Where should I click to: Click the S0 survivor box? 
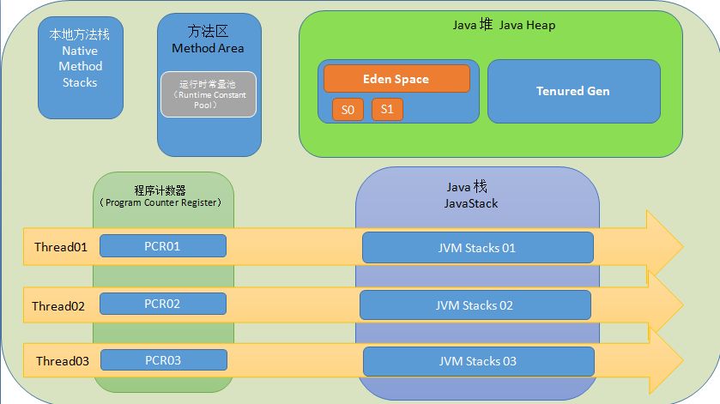point(348,109)
